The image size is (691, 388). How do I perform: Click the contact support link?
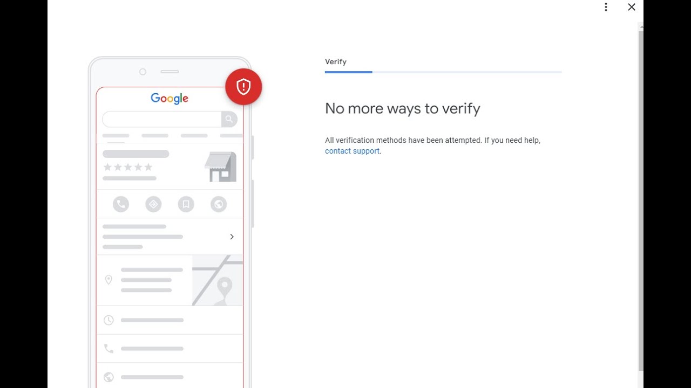352,151
